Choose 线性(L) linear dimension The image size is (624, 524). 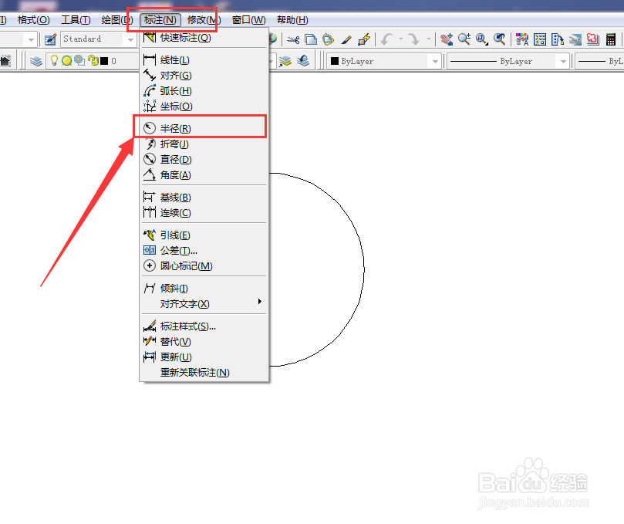pos(204,60)
